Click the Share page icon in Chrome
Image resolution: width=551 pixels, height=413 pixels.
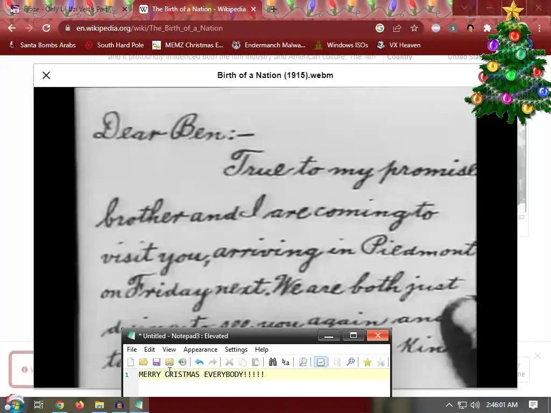coord(397,28)
